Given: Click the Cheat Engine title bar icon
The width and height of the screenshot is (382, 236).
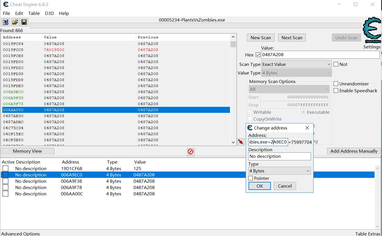Looking at the screenshot, I should pyautogui.click(x=5, y=4).
